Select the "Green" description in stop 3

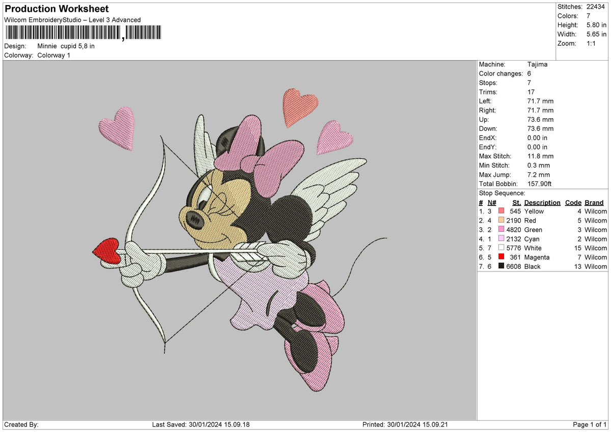coord(533,230)
